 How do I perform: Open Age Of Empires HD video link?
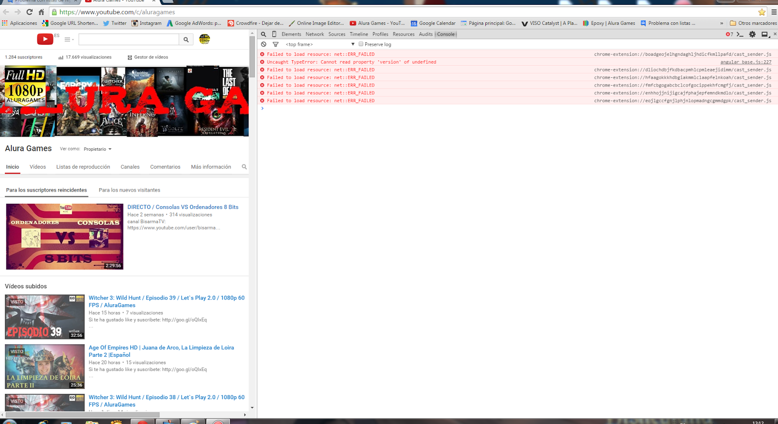161,351
